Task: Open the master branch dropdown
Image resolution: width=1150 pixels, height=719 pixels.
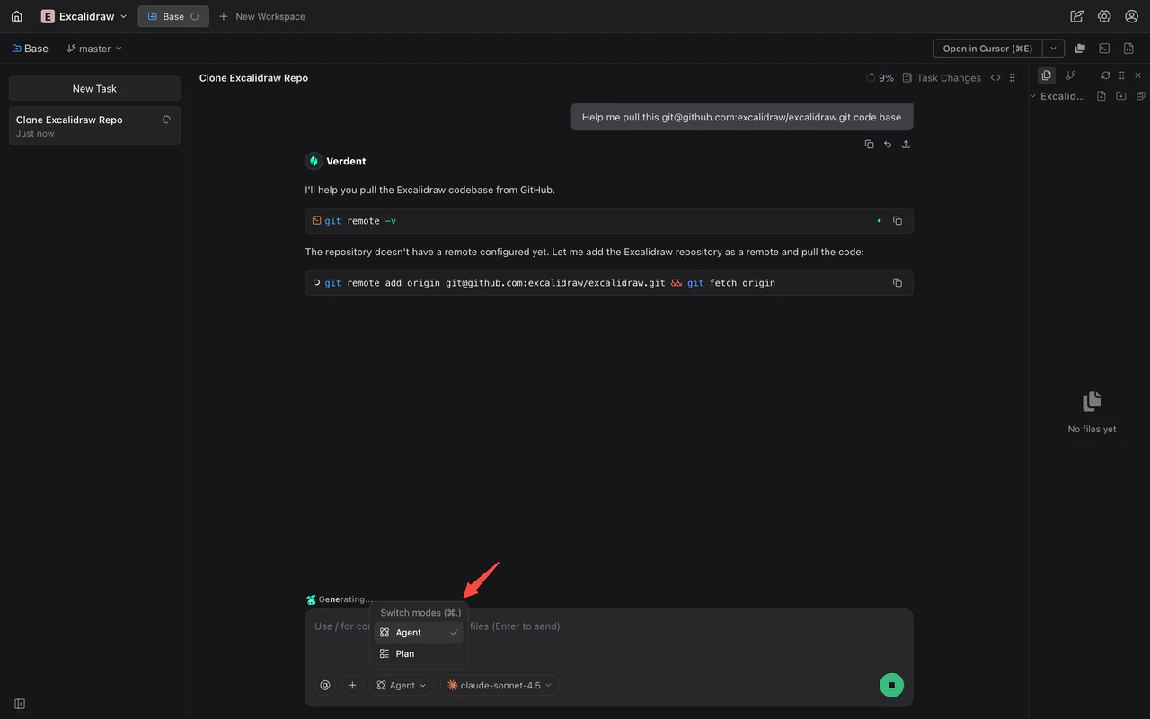Action: tap(94, 49)
